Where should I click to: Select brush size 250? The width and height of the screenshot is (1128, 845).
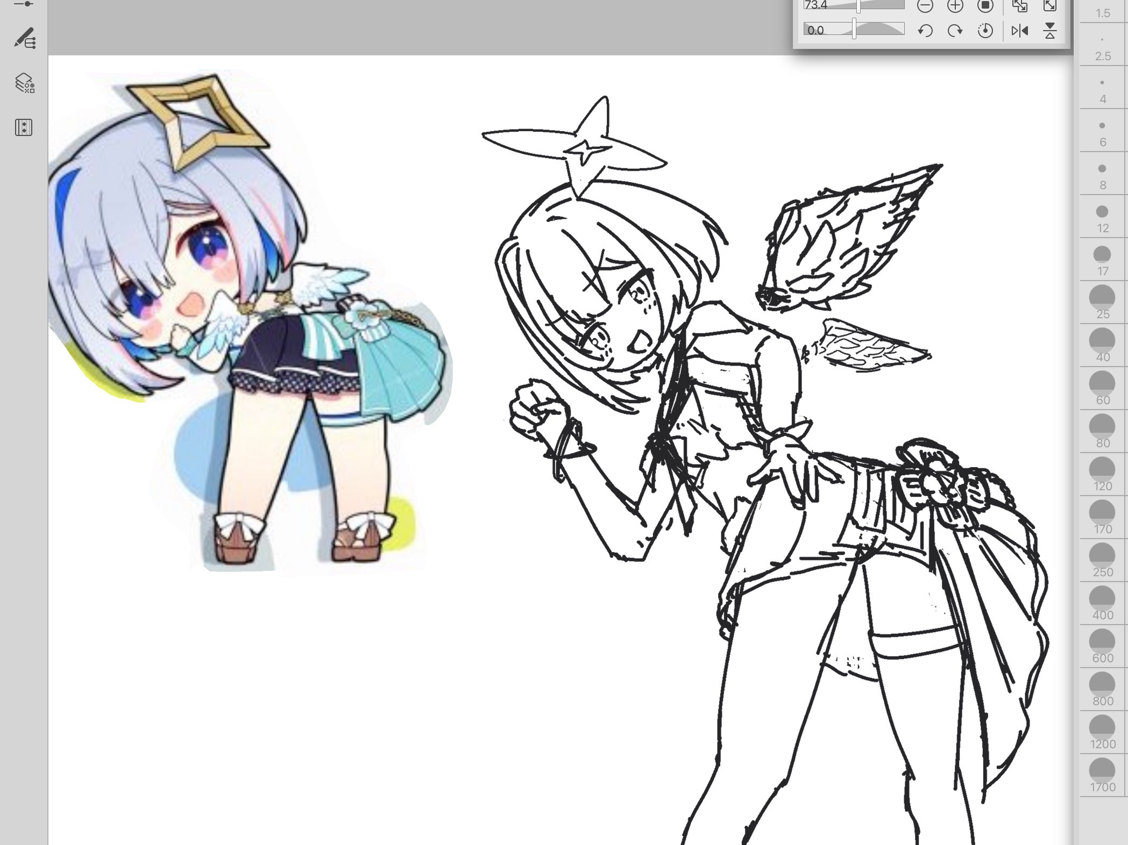1103,561
